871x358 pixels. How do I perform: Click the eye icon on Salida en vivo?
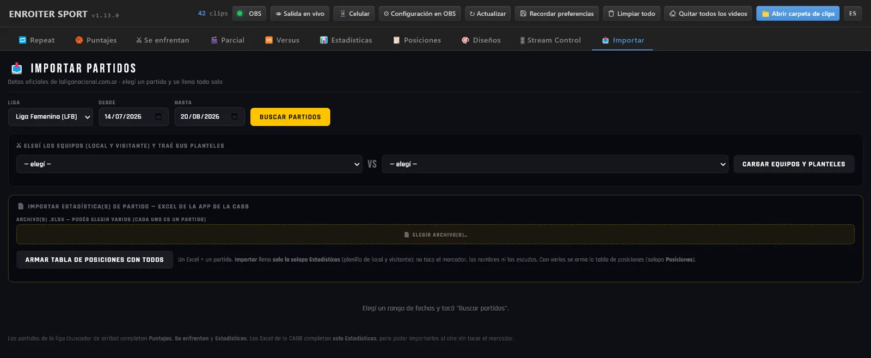278,14
